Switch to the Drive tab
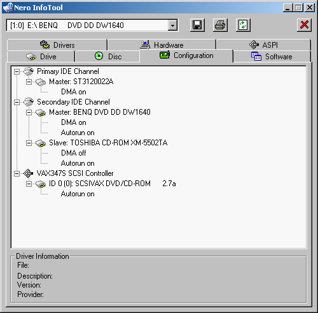This screenshot has width=318, height=313. pyautogui.click(x=41, y=57)
